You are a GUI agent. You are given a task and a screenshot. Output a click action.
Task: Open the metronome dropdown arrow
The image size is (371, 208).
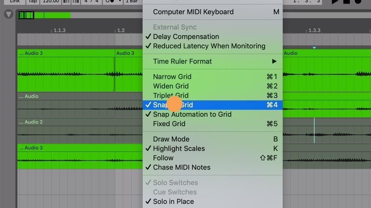(x=119, y=1)
